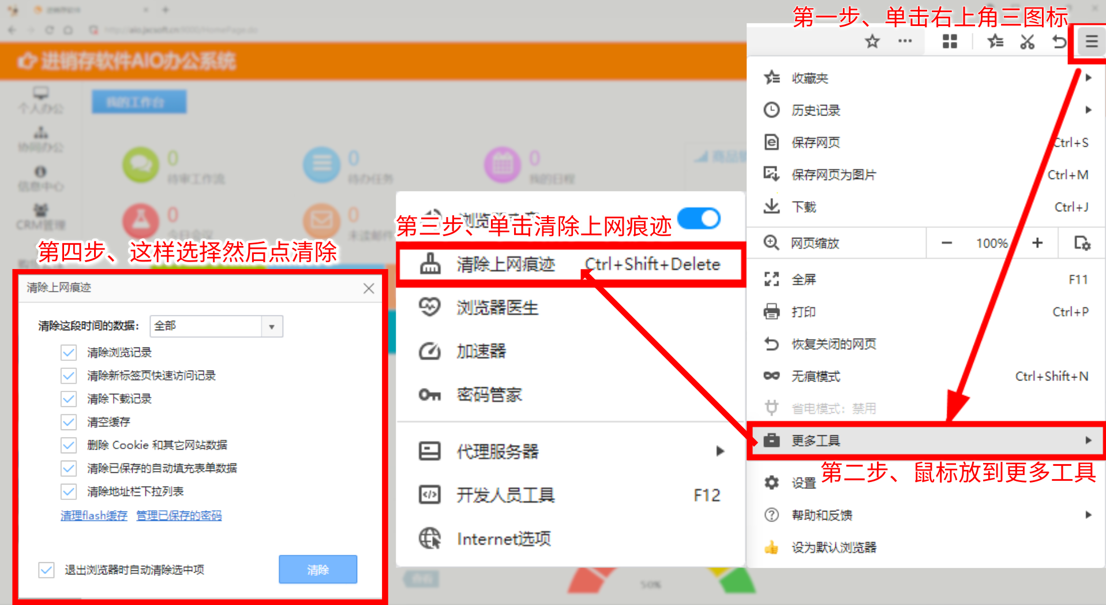This screenshot has width=1106, height=605.
Task: Uncheck 清除浏览记录 checkbox
Action: point(68,352)
